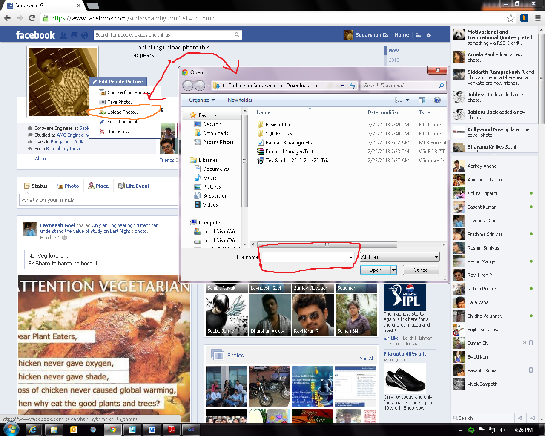
Task: Click the Facebook search magnifier icon
Action: tap(237, 35)
